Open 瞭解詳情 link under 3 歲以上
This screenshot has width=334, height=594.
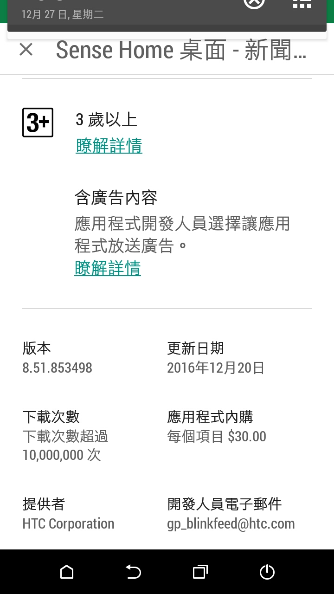tap(109, 146)
